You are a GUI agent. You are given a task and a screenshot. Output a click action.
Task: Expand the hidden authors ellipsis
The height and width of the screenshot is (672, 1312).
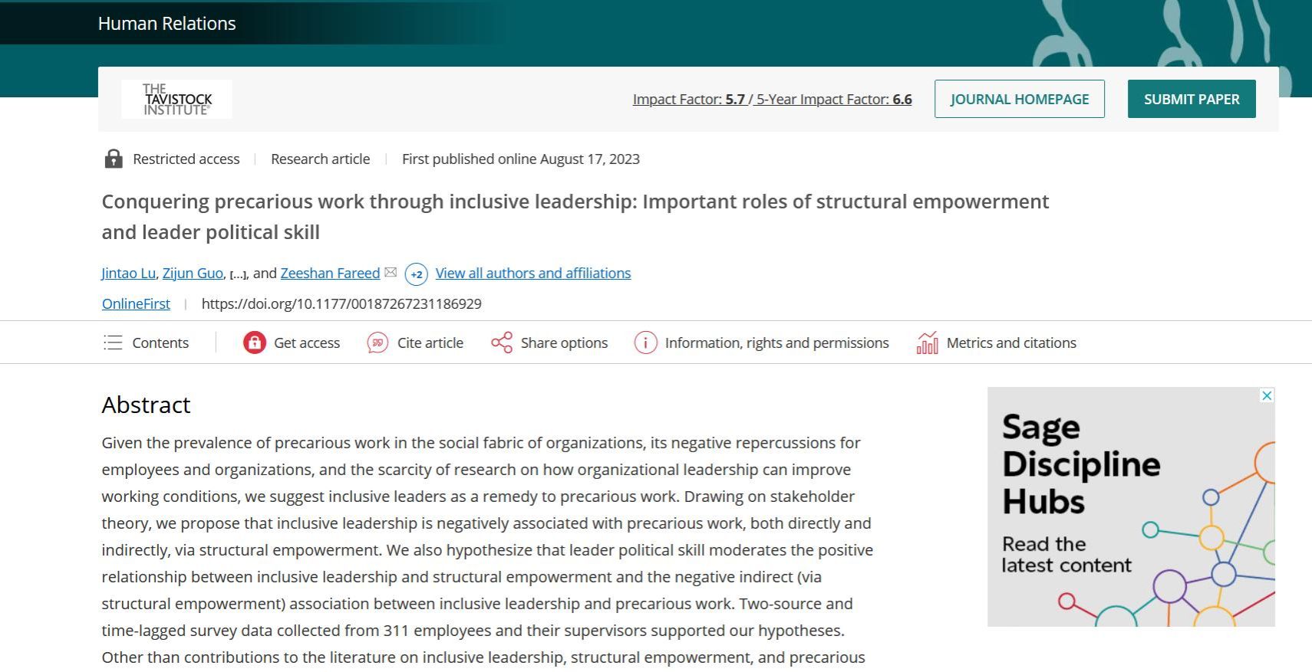click(238, 274)
